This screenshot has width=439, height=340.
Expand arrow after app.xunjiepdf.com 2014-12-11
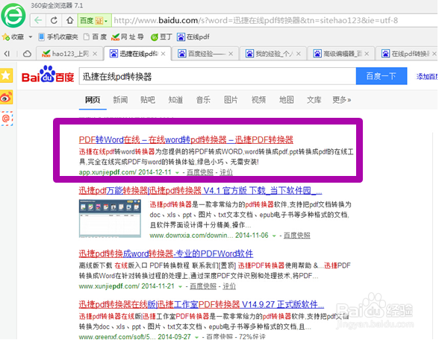[177, 172]
